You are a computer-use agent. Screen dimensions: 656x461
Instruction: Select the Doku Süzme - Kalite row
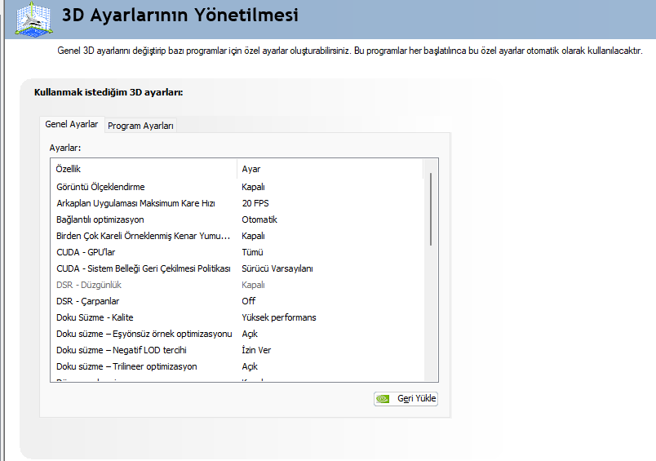pos(237,317)
